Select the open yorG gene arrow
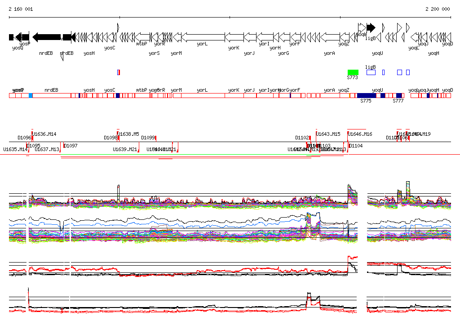This screenshot has width=460, height=321. (x=284, y=37)
